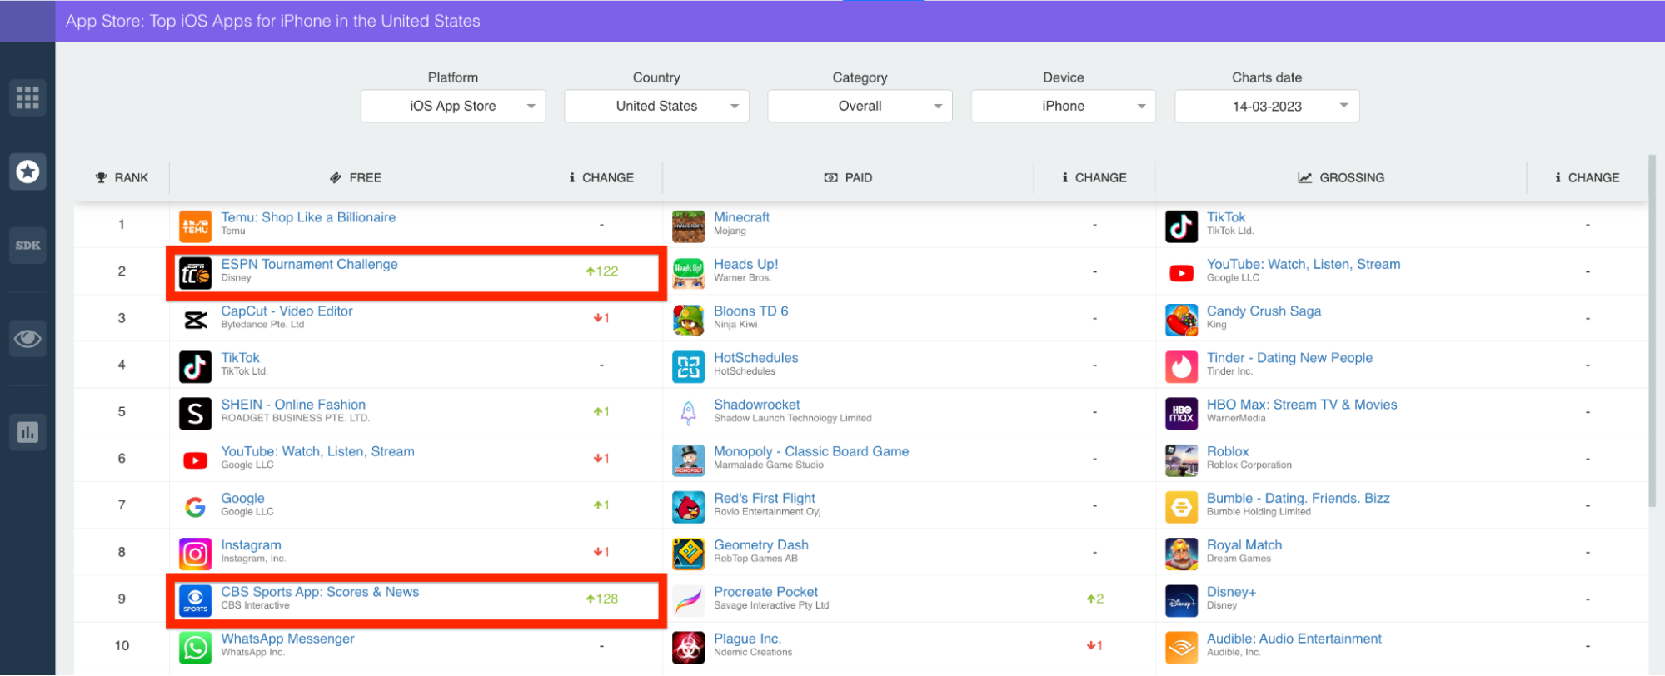Click the Bloons TD 6 app icon

pos(688,320)
